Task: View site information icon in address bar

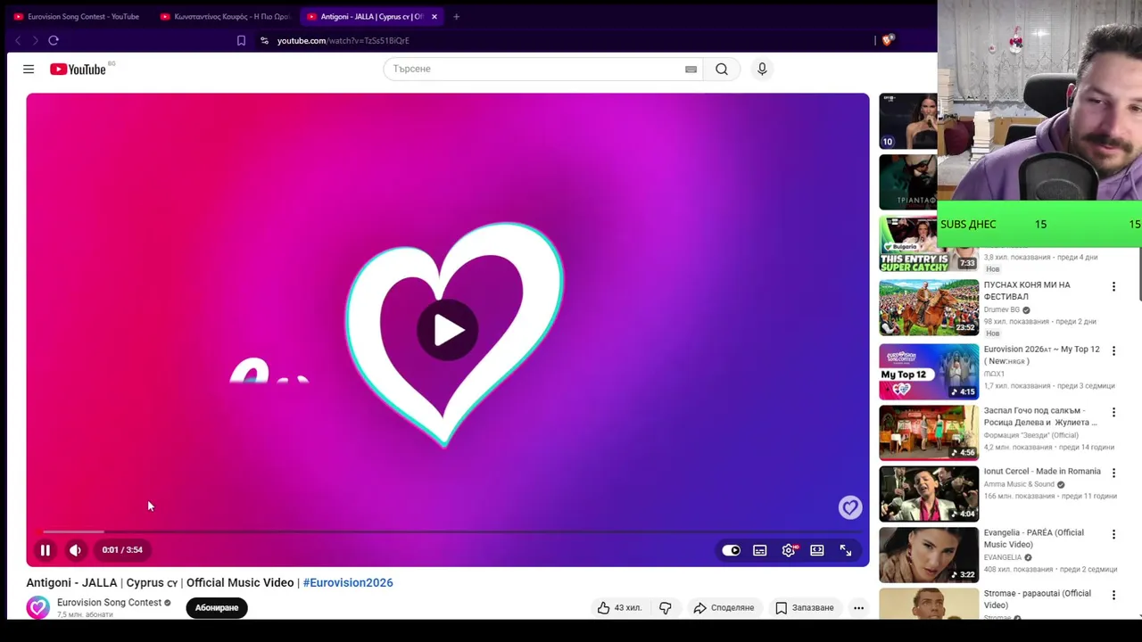Action: point(264,40)
